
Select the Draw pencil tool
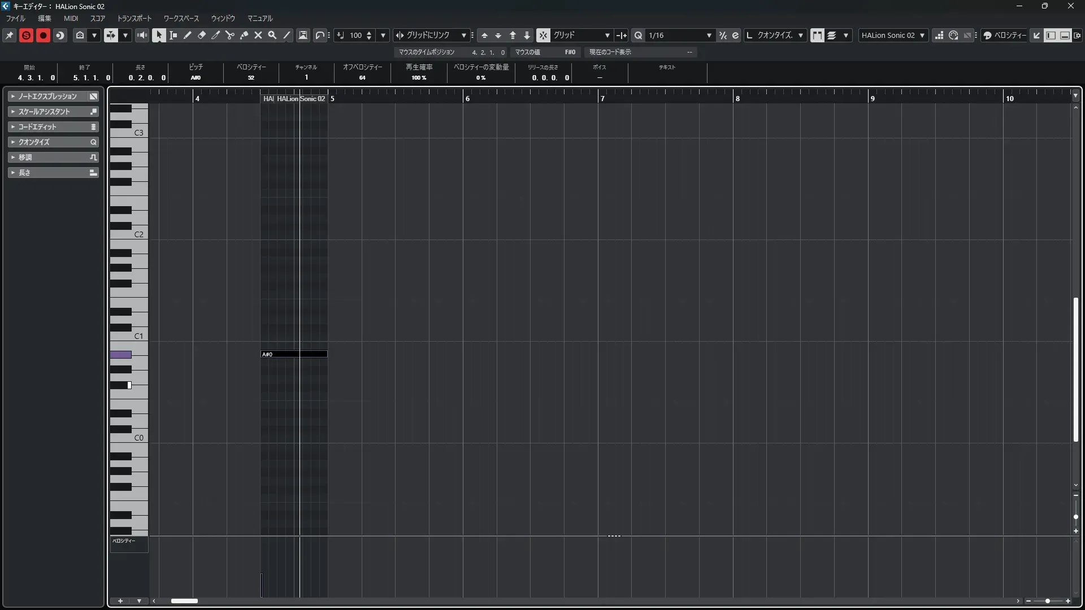(x=188, y=35)
